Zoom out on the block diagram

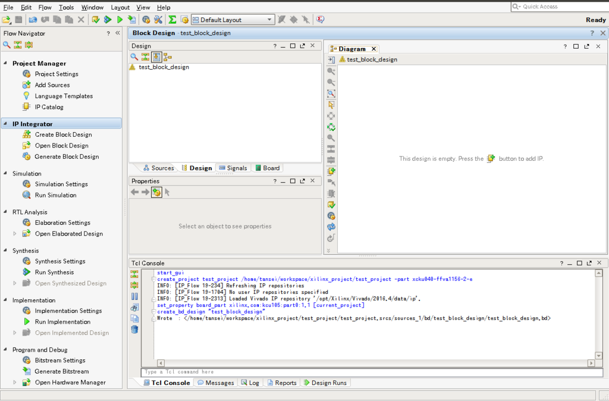(331, 82)
